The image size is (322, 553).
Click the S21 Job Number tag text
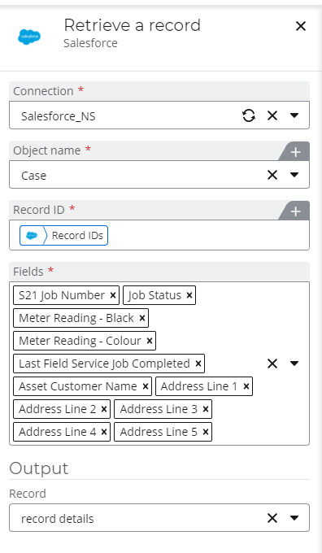pyautogui.click(x=62, y=295)
